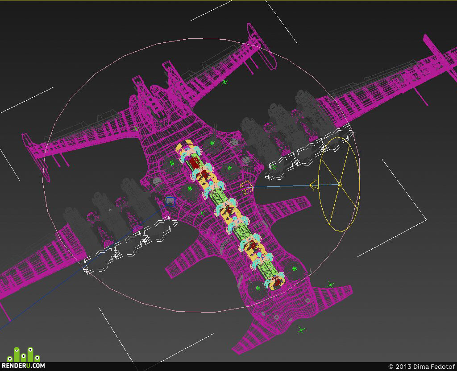
Task: Select the yellow spotlight cone circle gizmo
Action: click(x=340, y=184)
